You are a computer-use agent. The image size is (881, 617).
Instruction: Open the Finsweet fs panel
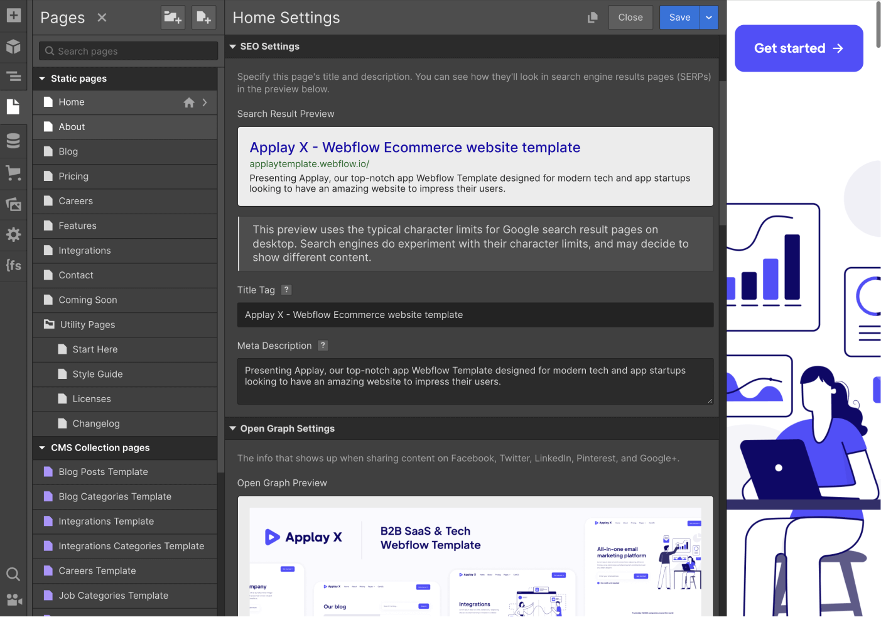pyautogui.click(x=13, y=265)
